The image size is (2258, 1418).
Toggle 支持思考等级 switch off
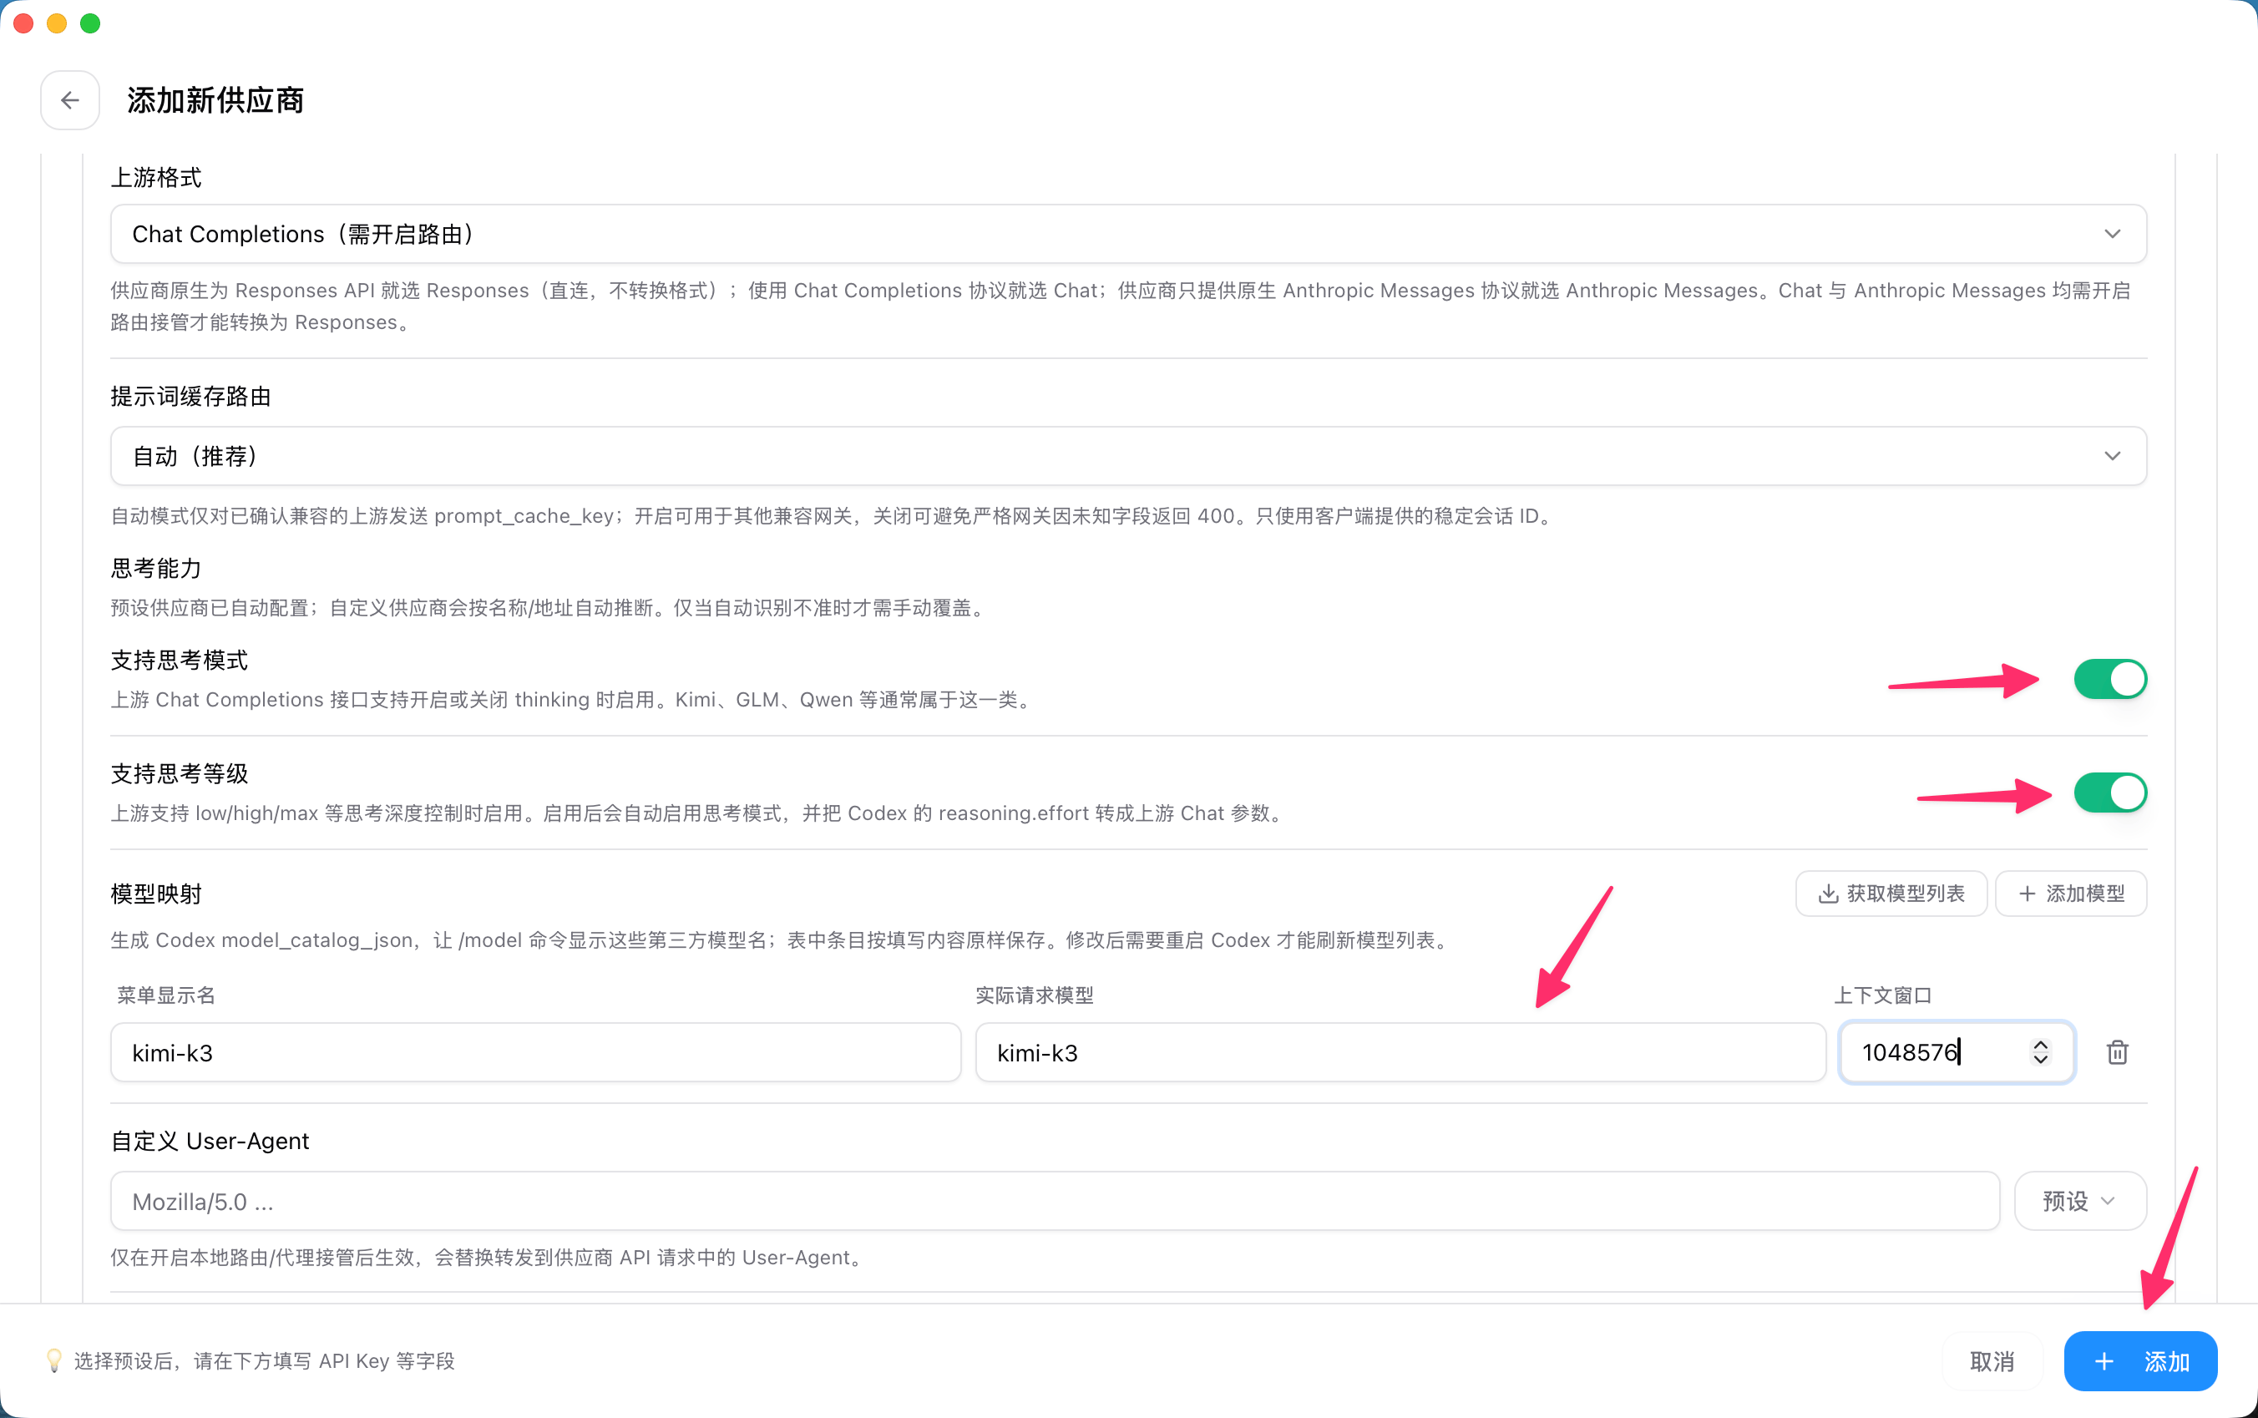click(2110, 793)
